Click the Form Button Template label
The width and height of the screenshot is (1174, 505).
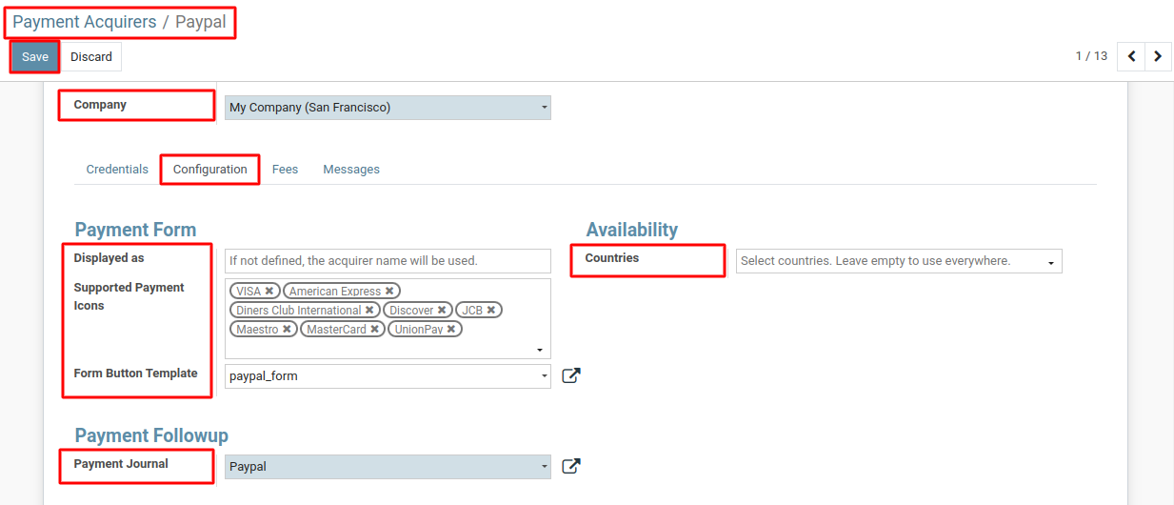tap(135, 374)
